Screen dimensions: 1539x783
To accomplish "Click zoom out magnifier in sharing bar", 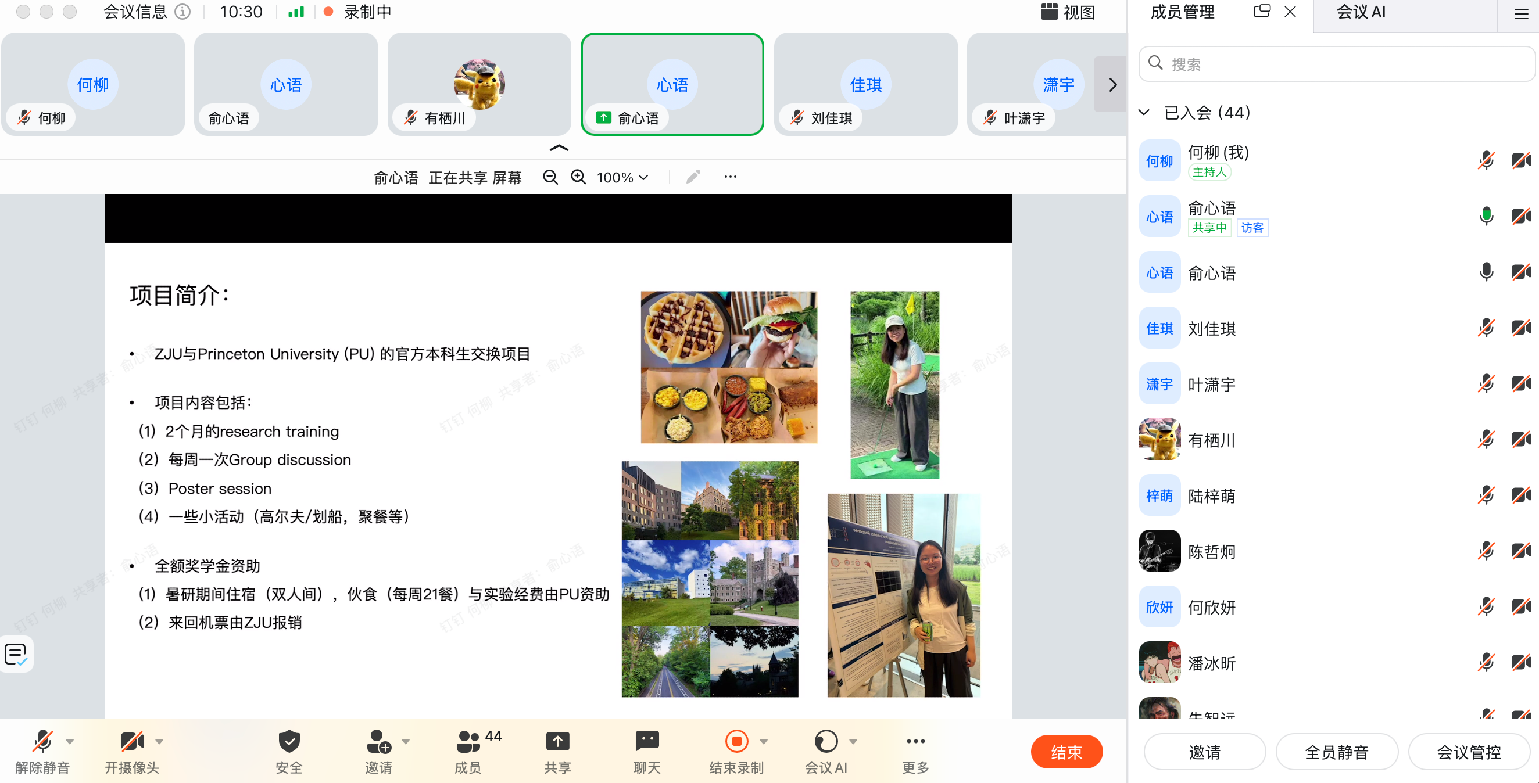I will 550,177.
